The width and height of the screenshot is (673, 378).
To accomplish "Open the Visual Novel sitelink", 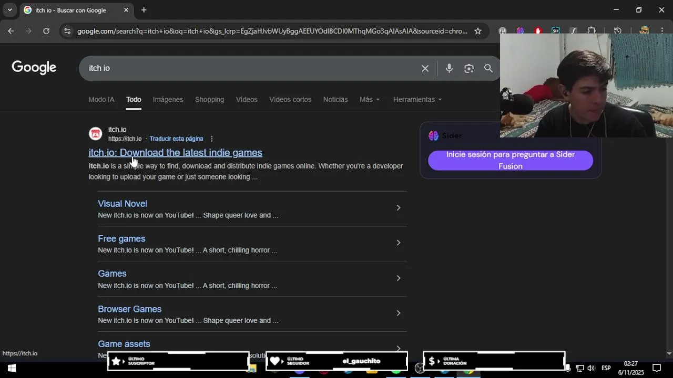I will tap(123, 204).
